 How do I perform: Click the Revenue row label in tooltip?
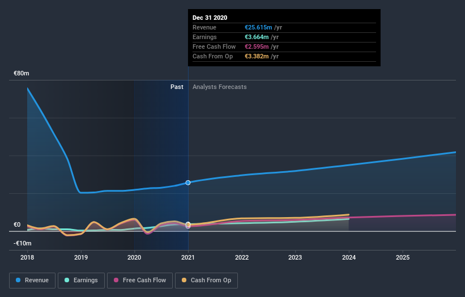pos(204,27)
